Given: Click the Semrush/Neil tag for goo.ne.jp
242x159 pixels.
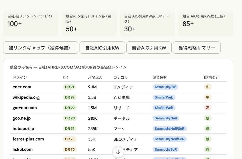Looking at the screenshot, I should pyautogui.click(x=166, y=118).
